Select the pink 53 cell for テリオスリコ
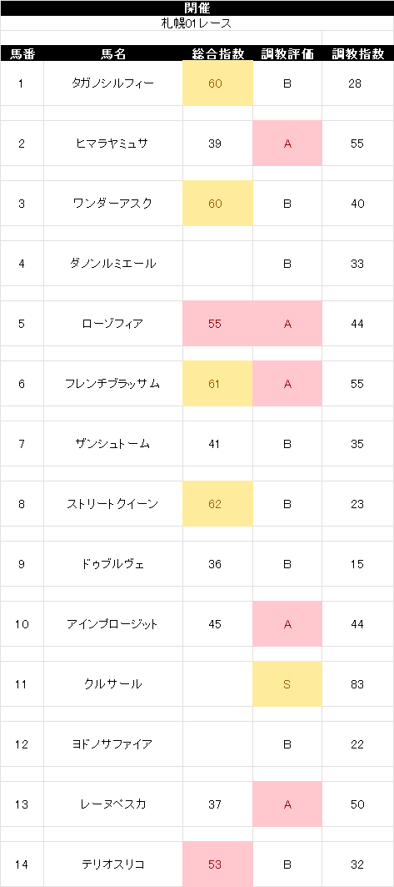This screenshot has width=394, height=887. coord(217,864)
